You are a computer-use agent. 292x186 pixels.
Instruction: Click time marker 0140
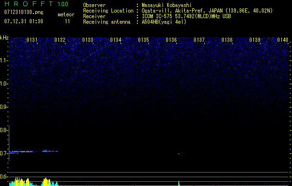tap(283, 40)
